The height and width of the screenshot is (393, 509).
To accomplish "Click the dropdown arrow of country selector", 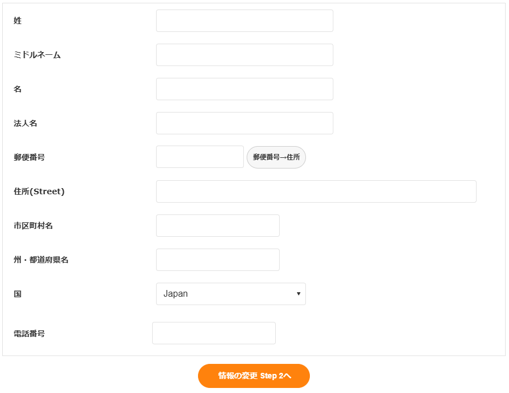I will tap(299, 294).
